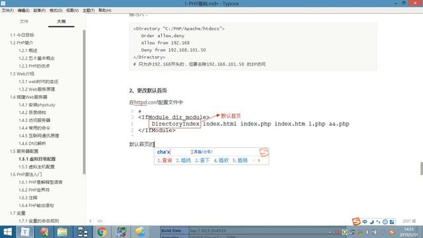
Task: Select the 大纲 outline tab
Action: tap(61, 21)
